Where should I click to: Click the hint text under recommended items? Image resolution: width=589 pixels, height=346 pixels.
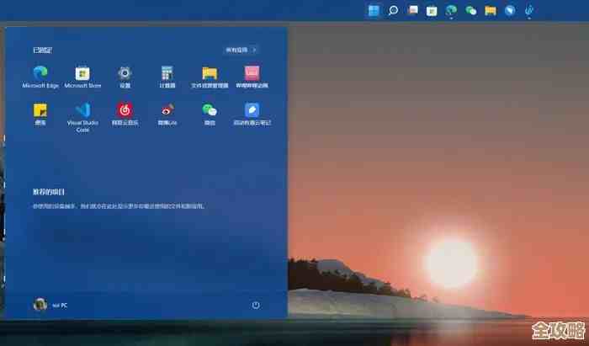click(119, 206)
